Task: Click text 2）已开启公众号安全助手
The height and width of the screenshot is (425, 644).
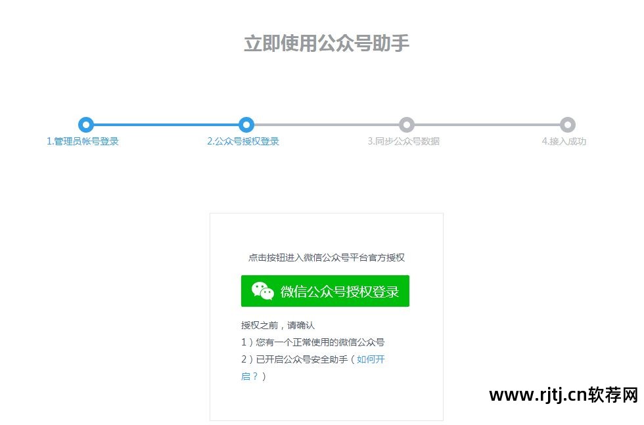Action: [294, 359]
